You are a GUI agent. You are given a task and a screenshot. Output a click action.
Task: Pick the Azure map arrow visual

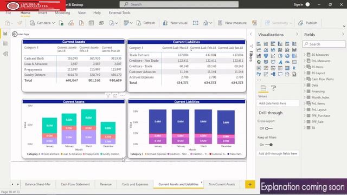coord(280,62)
